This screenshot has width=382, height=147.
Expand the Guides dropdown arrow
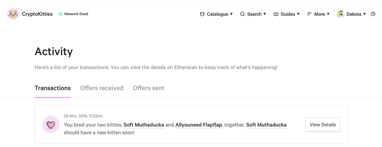click(298, 14)
